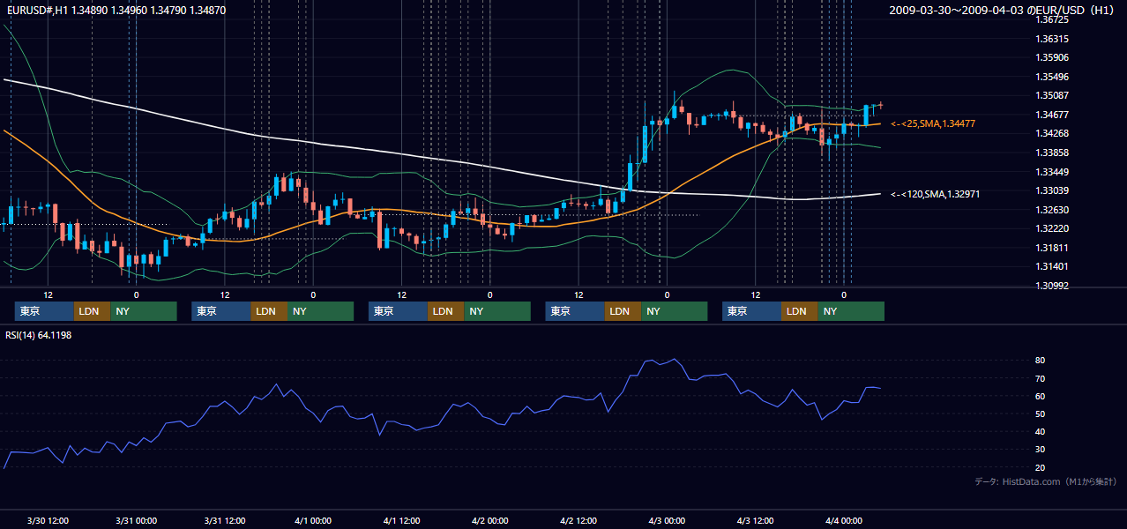1127x529 pixels.
Task: Select the 4/1 12:00 time axis label
Action: pyautogui.click(x=401, y=520)
